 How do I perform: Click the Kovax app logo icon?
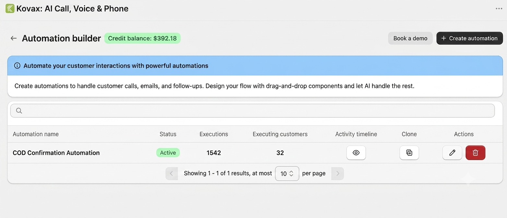tap(10, 8)
